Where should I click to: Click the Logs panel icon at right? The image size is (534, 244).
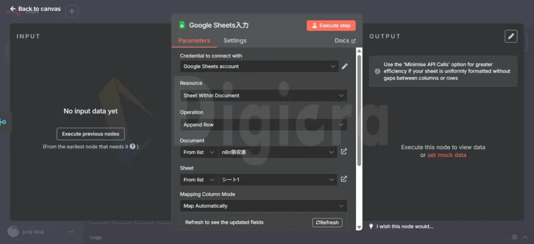[x=515, y=237]
